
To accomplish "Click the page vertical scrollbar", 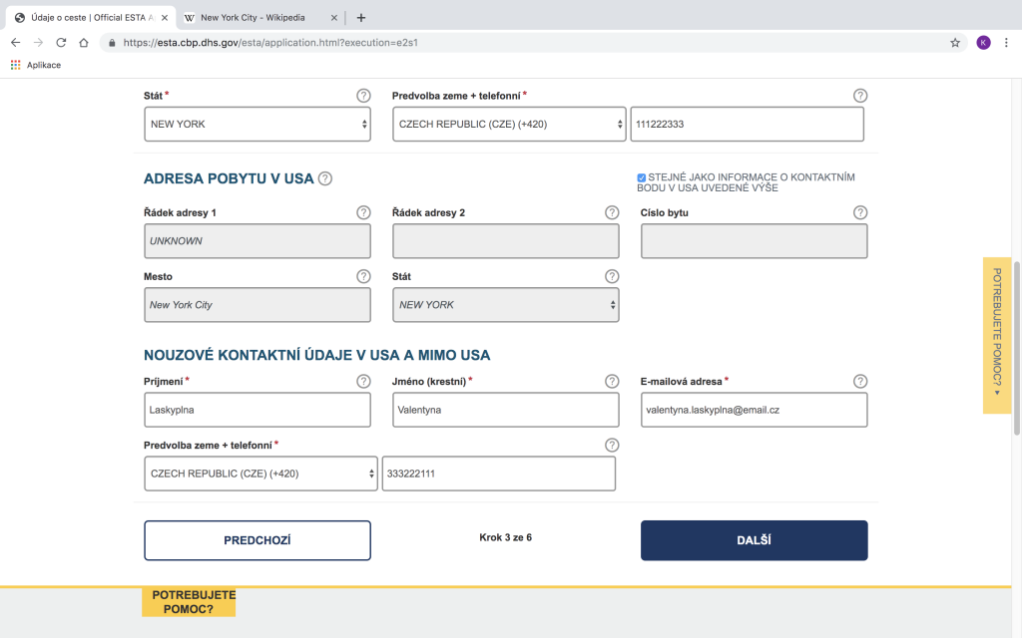I will point(1017,349).
